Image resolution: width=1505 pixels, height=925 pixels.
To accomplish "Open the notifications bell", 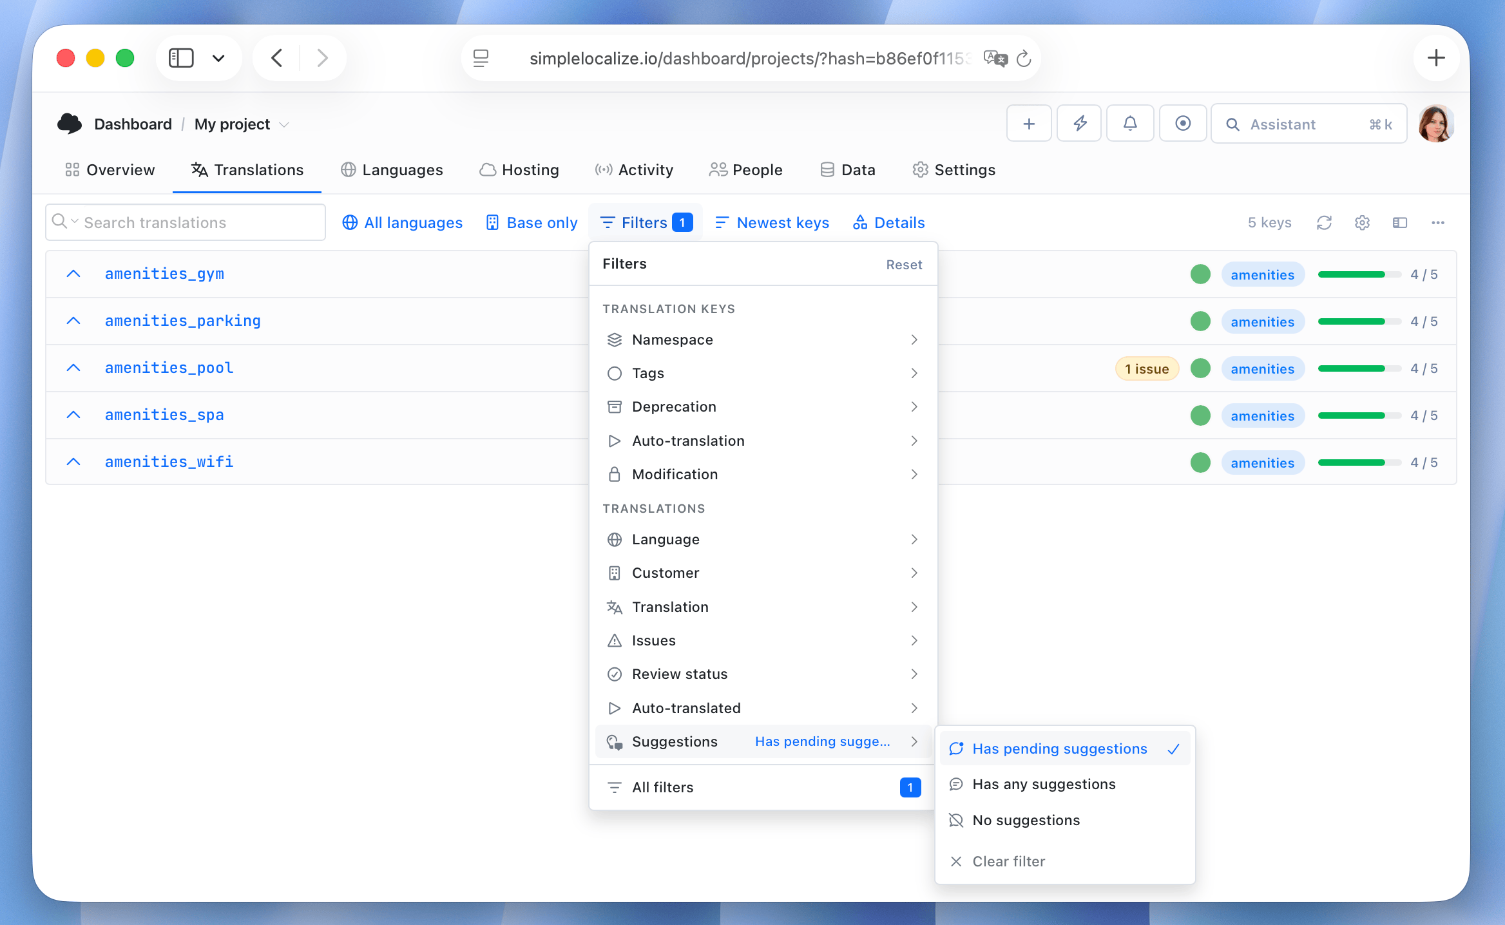I will click(x=1130, y=124).
